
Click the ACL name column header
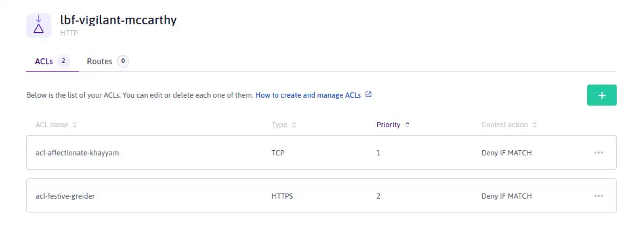52,125
